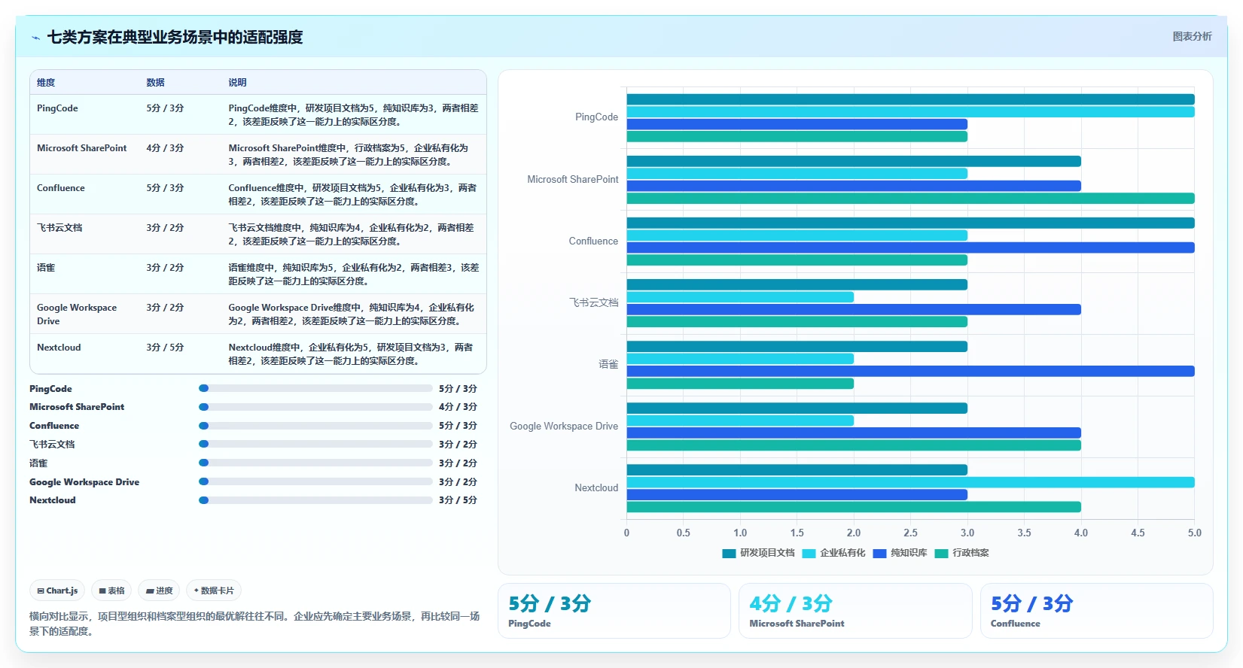Click the Nextcloud y-axis chart label
This screenshot has height=668, width=1243.
pyautogui.click(x=596, y=488)
